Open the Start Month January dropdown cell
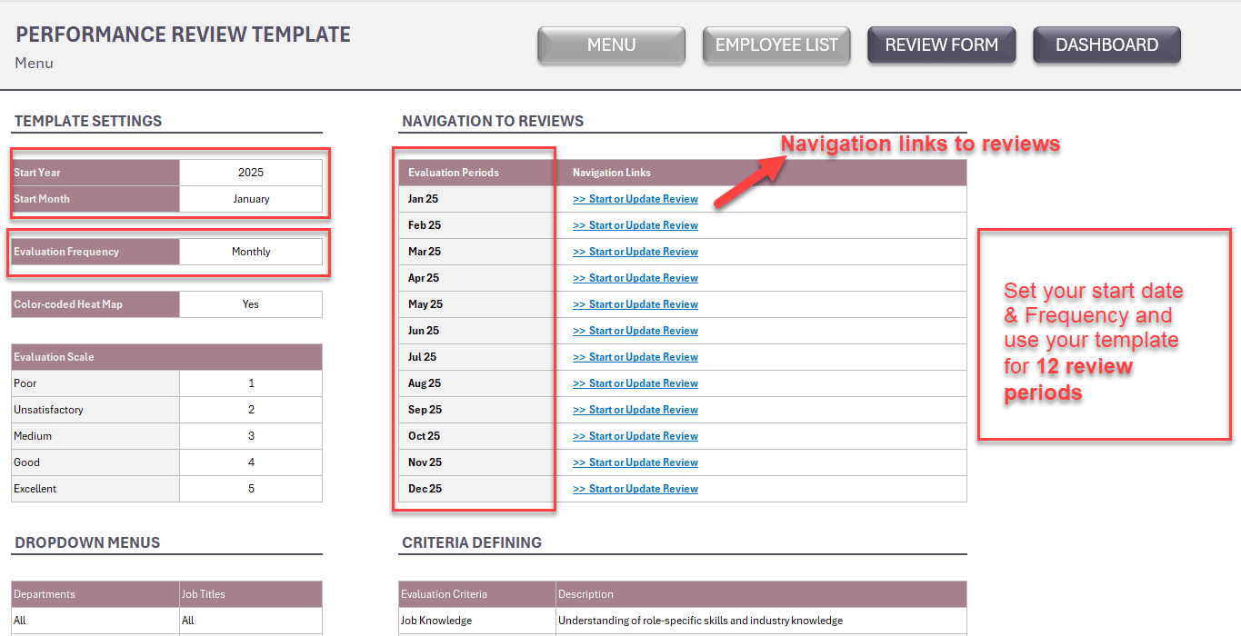 [x=251, y=199]
